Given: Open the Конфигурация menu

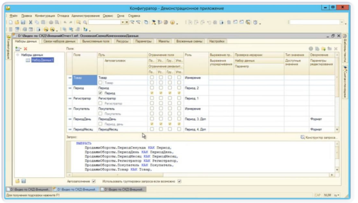Looking at the screenshot, I should point(45,16).
